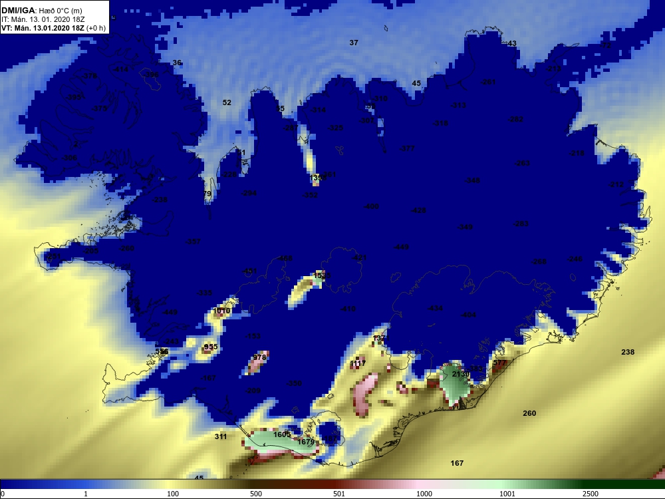Click the legend label '501'
Image resolution: width=665 pixels, height=499 pixels.
coord(339,494)
